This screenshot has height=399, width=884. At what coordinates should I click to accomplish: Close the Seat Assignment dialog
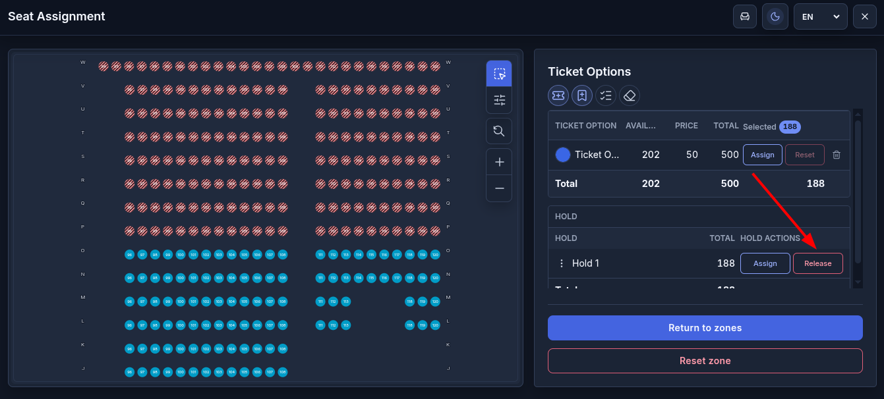pos(865,16)
